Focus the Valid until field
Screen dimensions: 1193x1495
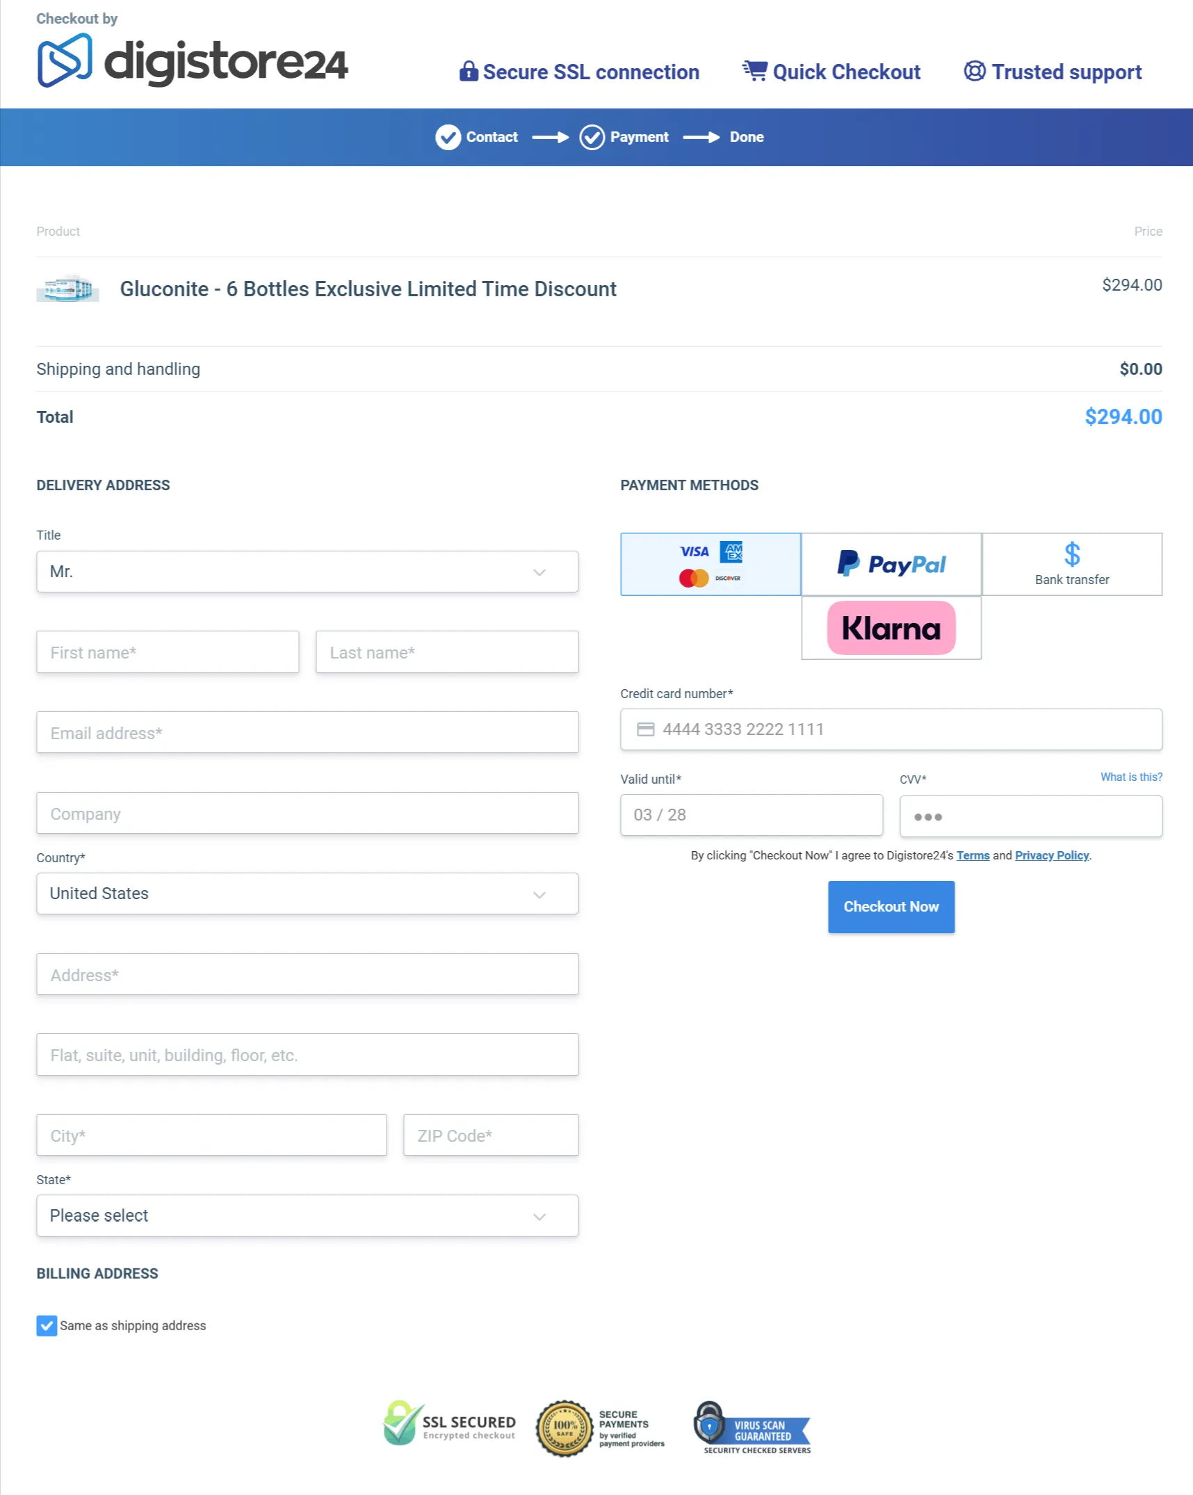click(752, 815)
